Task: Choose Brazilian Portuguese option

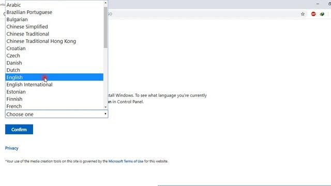Action: pyautogui.click(x=54, y=12)
